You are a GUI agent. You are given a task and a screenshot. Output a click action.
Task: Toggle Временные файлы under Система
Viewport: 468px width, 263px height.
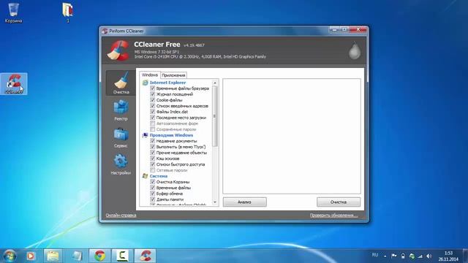tap(153, 188)
